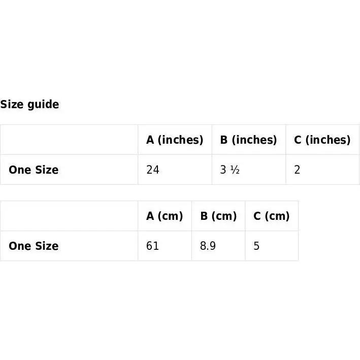Click the ½ fraction symbol

235,170
